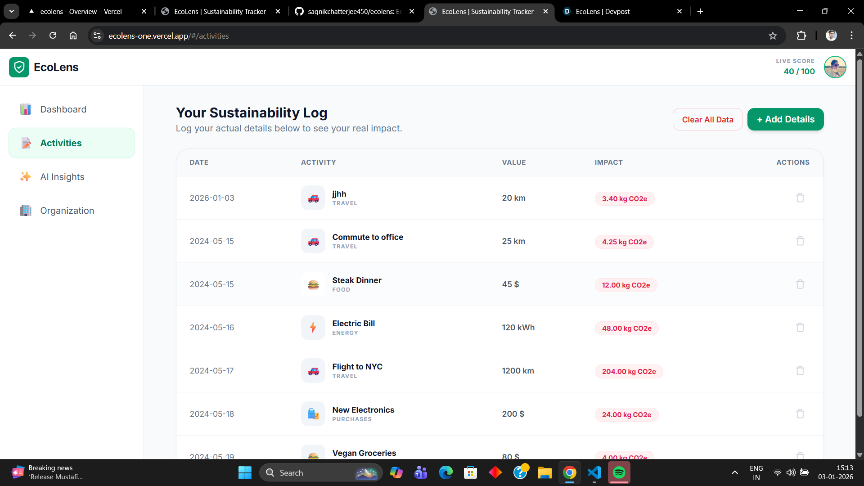This screenshot has height=486, width=864.
Task: Go to Dashboard in sidebar
Action: pos(63,109)
